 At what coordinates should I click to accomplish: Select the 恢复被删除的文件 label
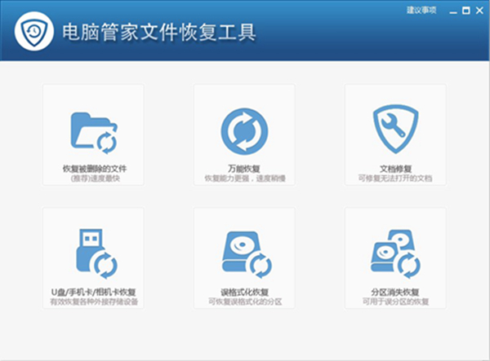93,169
